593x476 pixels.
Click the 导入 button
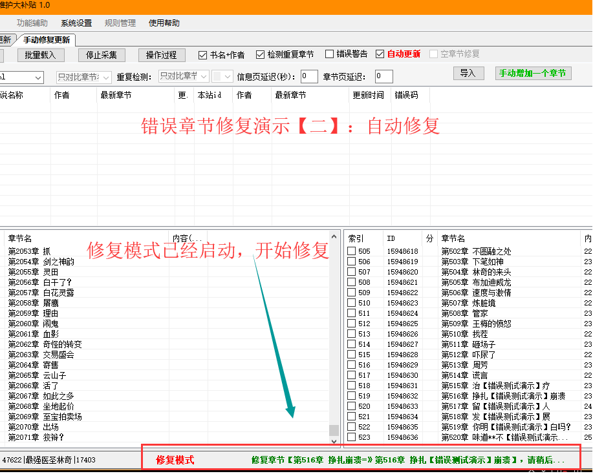(468, 74)
